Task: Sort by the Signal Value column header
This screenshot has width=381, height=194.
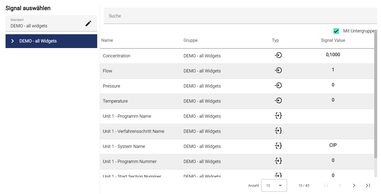Action: point(333,40)
